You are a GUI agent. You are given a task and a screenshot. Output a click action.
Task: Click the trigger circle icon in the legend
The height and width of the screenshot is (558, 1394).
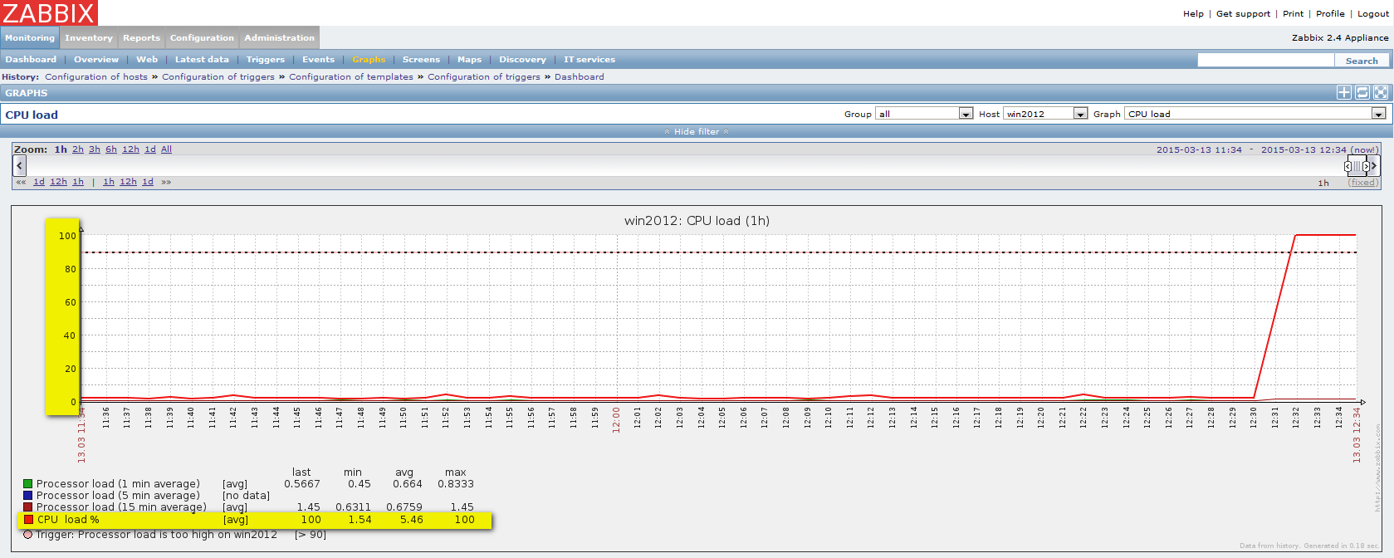27,534
